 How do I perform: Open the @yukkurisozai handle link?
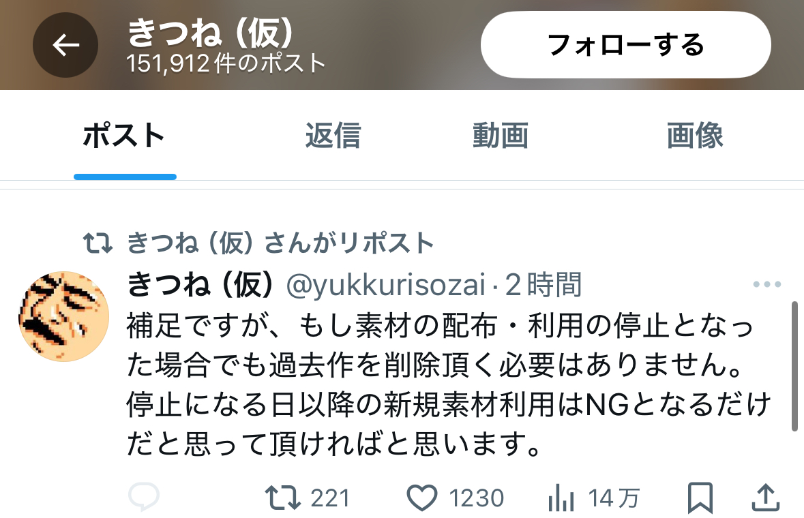[x=385, y=285]
